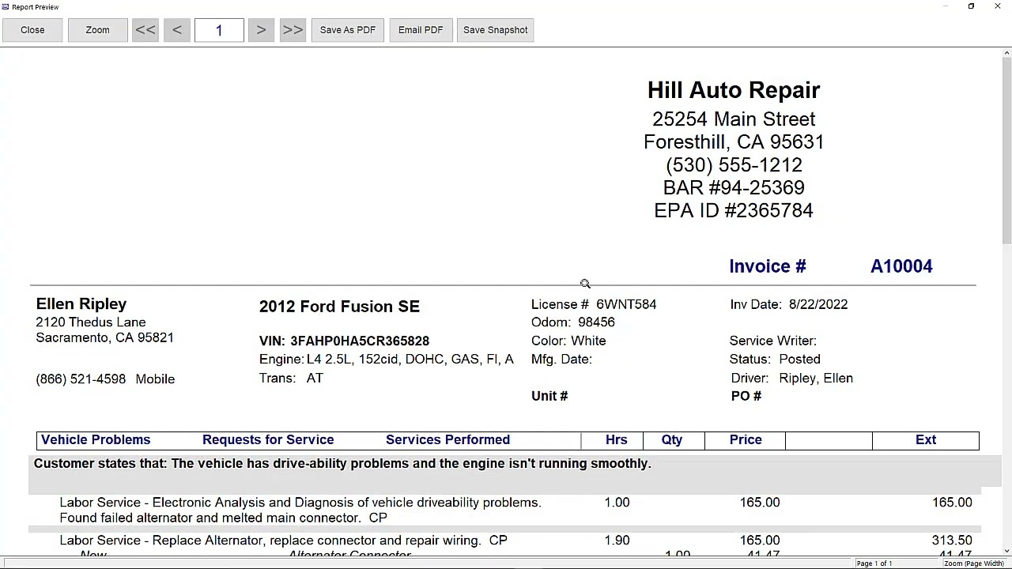
Task: Close the report preview with Close button
Action: pyautogui.click(x=32, y=30)
